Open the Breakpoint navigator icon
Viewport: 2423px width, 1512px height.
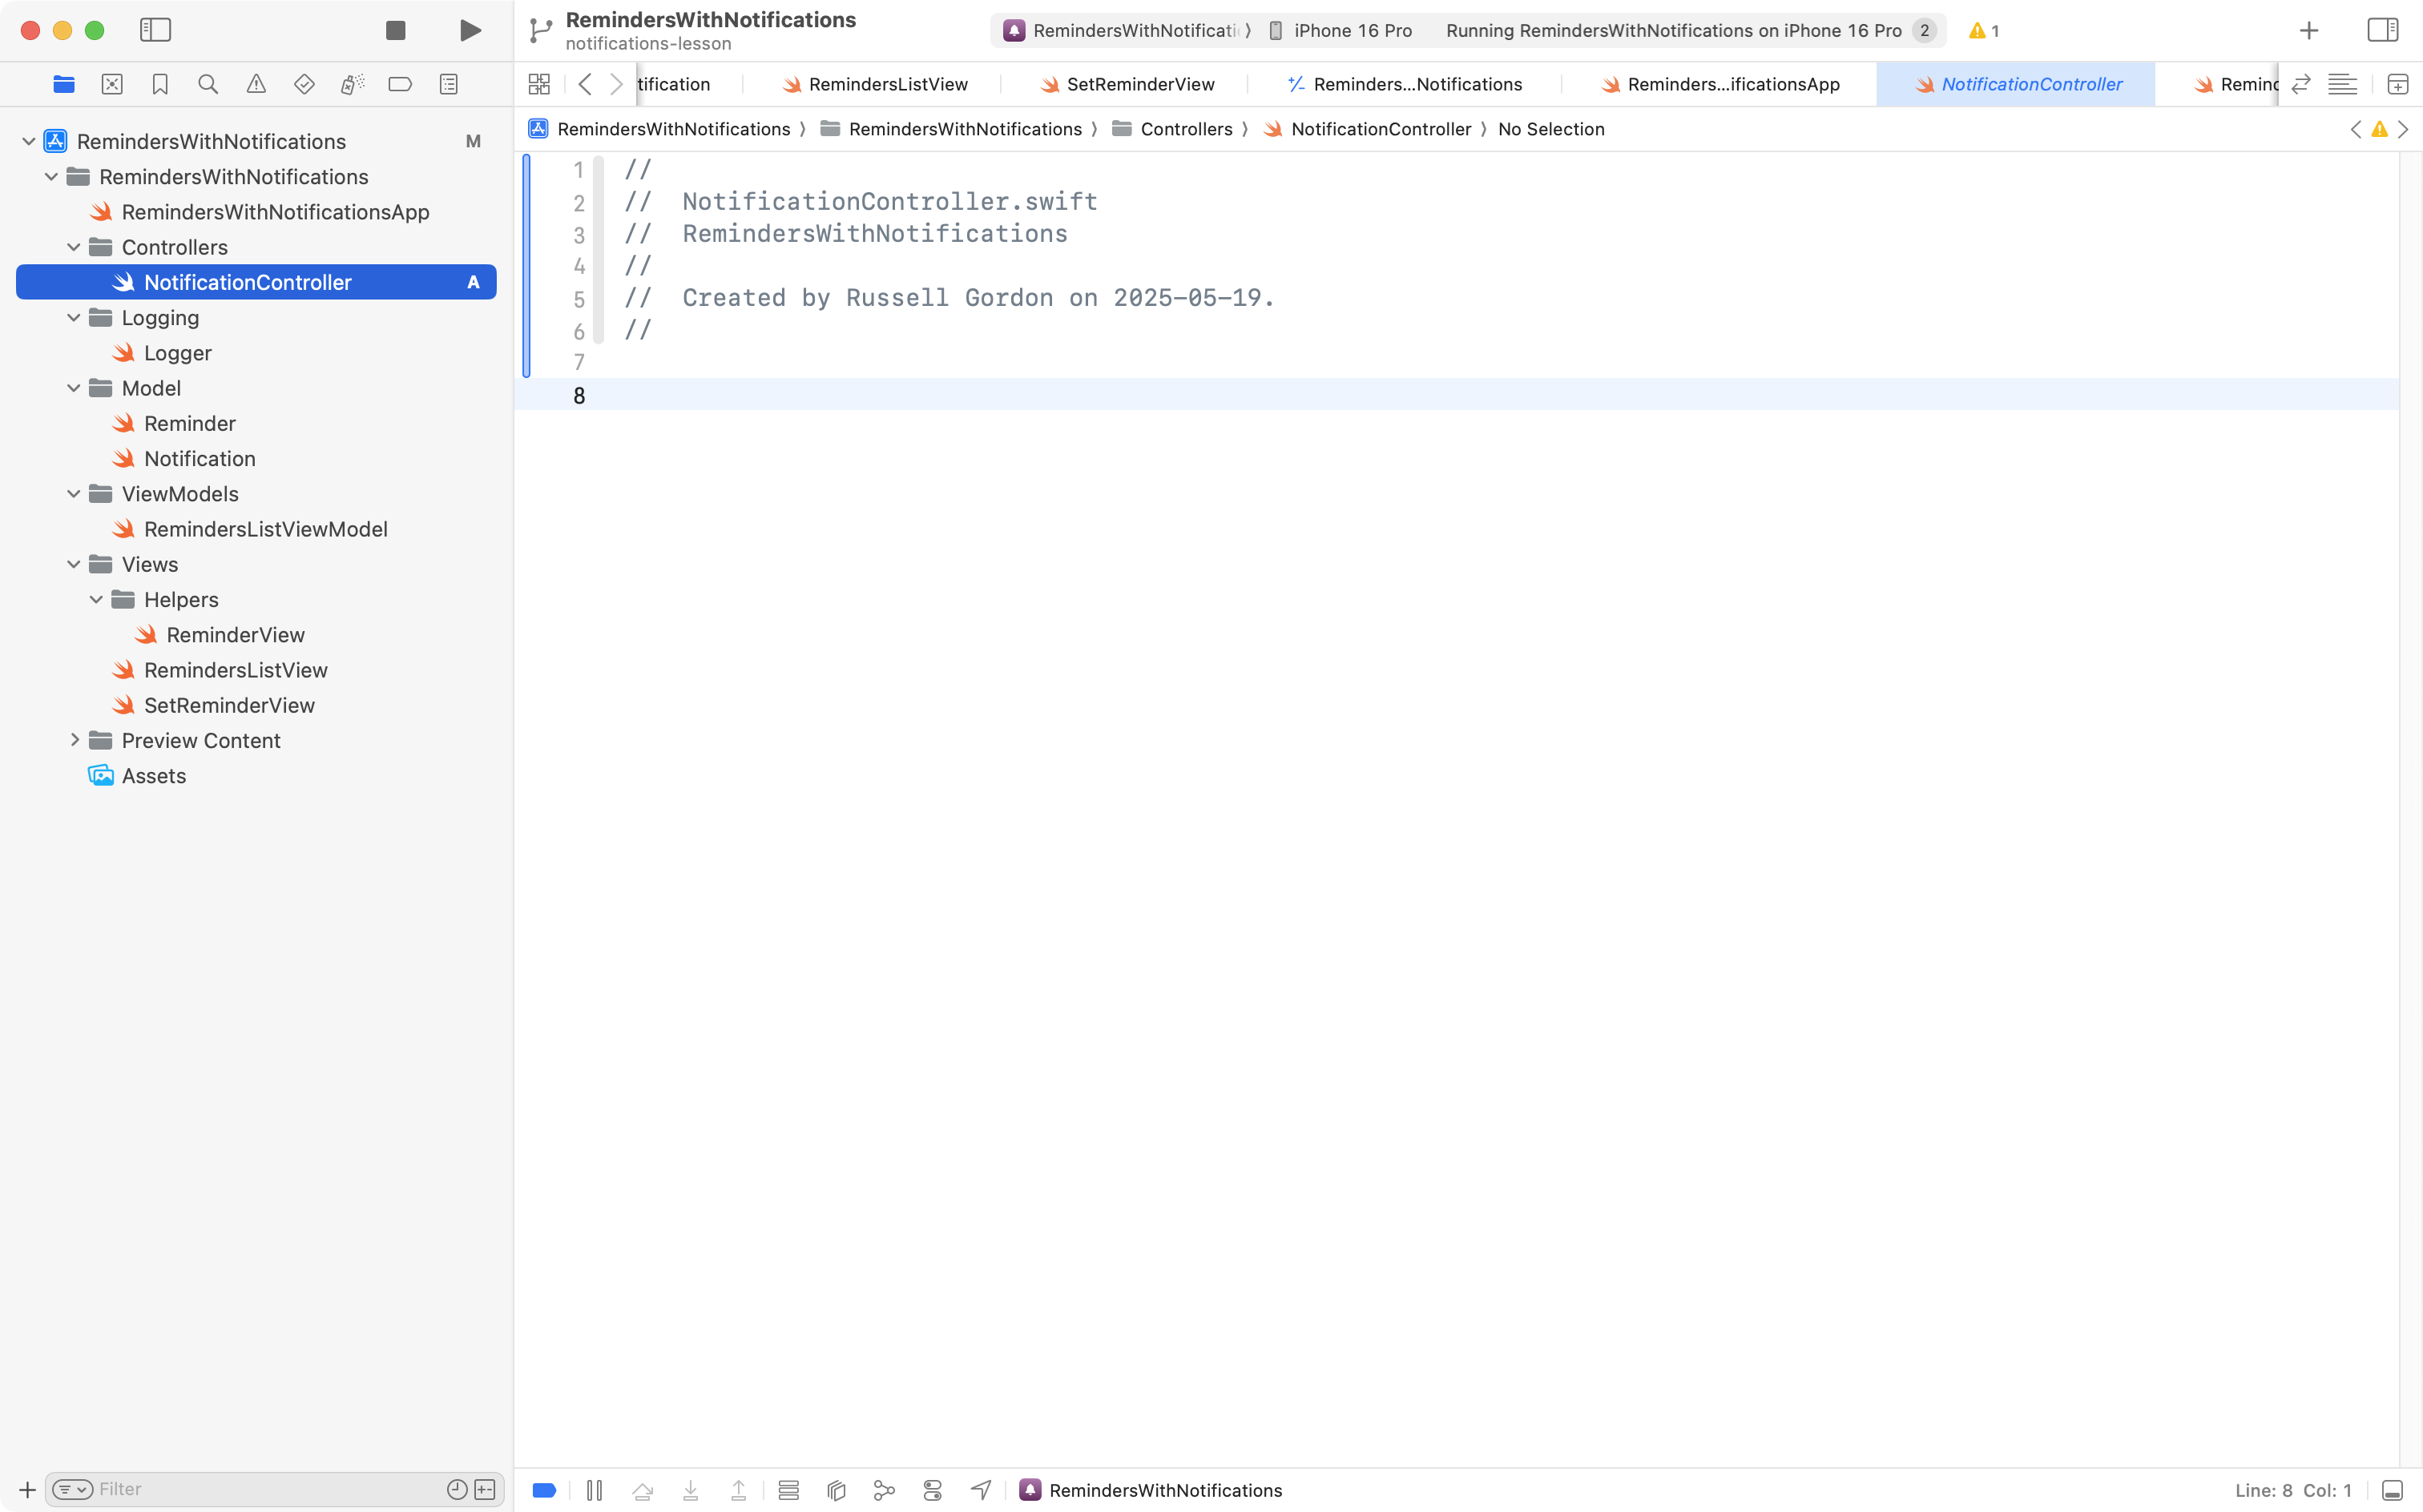coord(400,84)
